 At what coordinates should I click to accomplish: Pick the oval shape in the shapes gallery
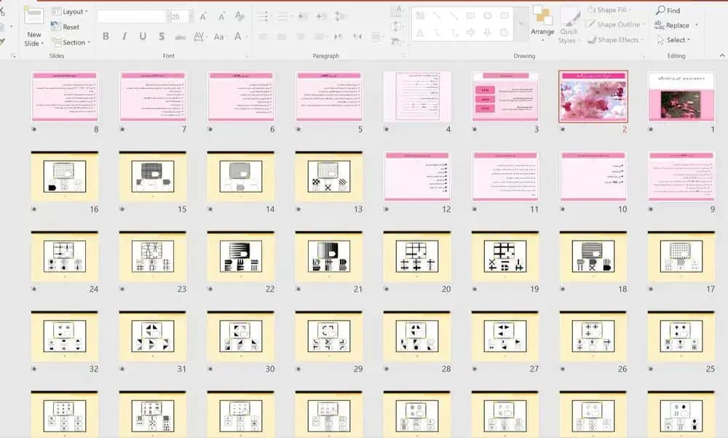(x=488, y=16)
